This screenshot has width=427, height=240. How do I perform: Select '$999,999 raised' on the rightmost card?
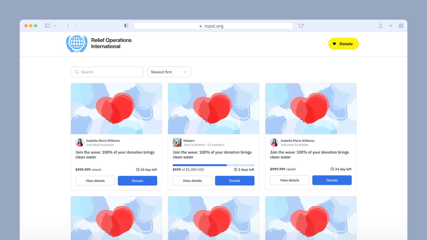point(283,169)
